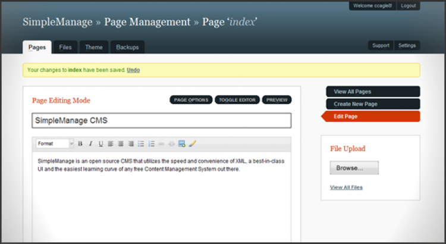
Task: Click the unlink icon in the toolbar
Action: (x=171, y=144)
